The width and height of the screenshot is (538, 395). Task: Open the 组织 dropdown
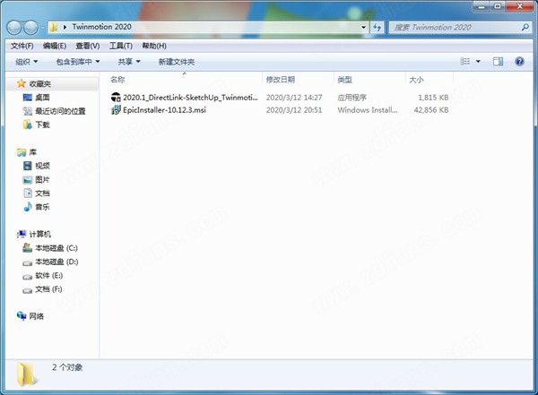26,62
